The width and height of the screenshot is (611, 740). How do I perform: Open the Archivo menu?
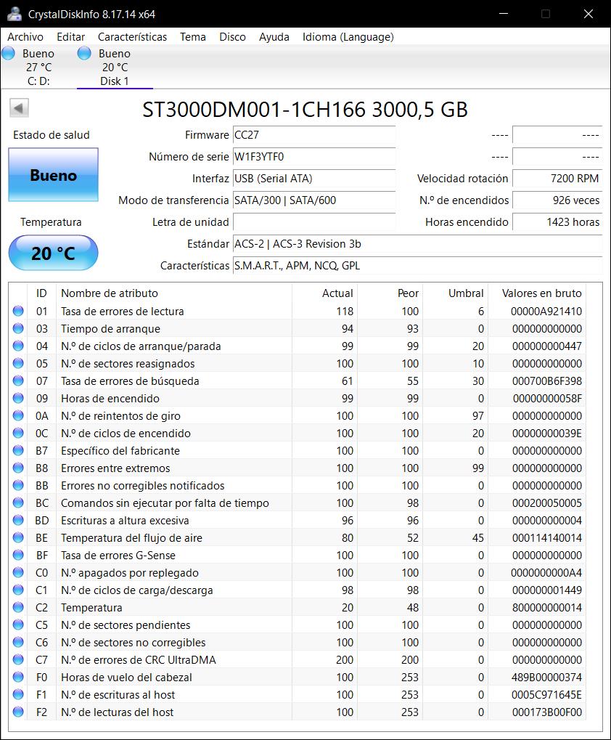[25, 37]
